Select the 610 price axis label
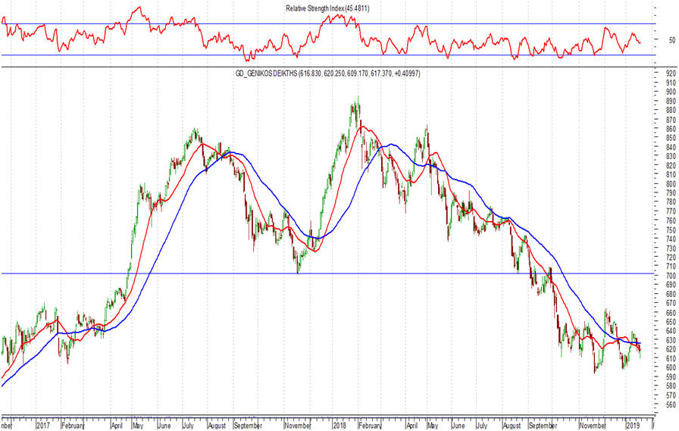679x431 pixels. tap(671, 359)
